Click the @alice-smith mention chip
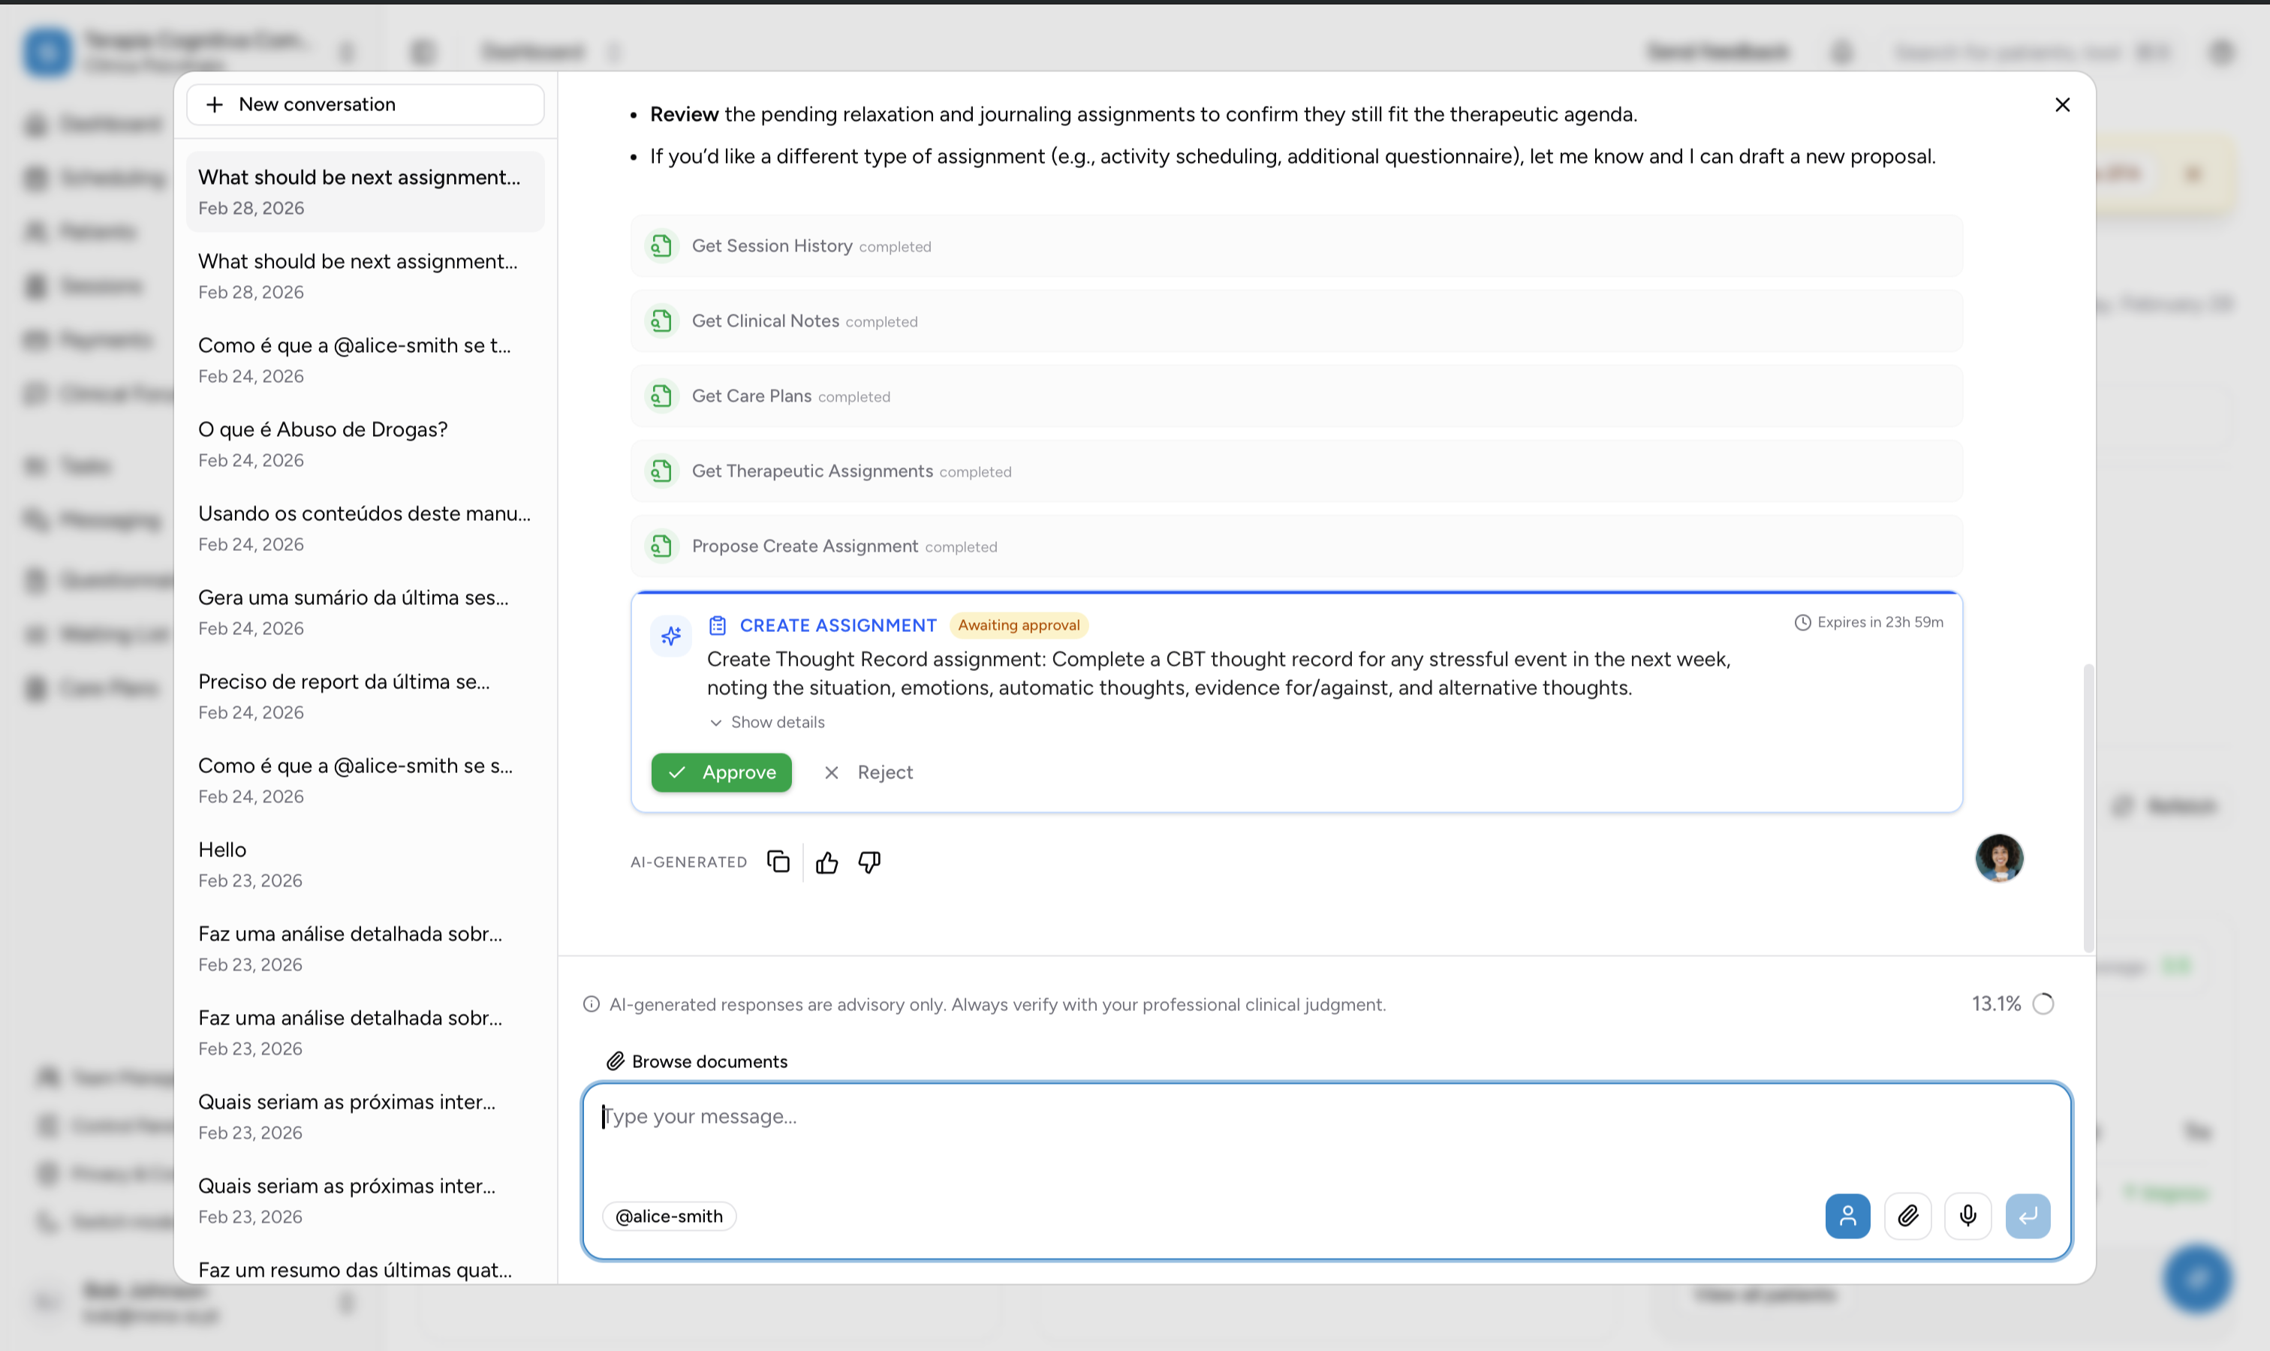Viewport: 2270px width, 1351px height. point(670,1215)
